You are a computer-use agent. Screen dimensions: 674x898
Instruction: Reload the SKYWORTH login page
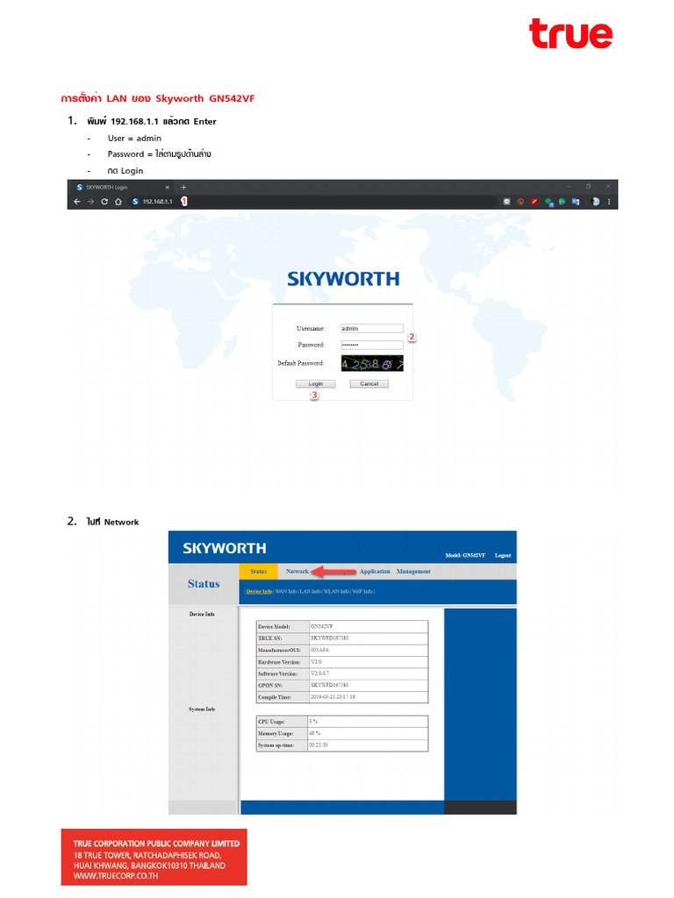[104, 202]
